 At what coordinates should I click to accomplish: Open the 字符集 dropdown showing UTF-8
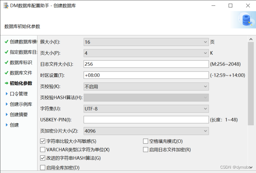(x=146, y=109)
